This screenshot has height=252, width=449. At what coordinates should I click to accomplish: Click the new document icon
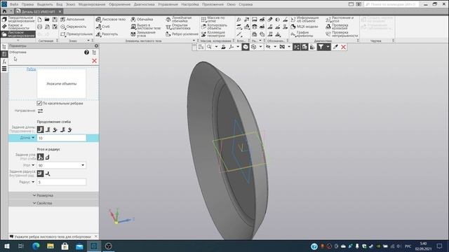pyautogui.click(x=39, y=20)
